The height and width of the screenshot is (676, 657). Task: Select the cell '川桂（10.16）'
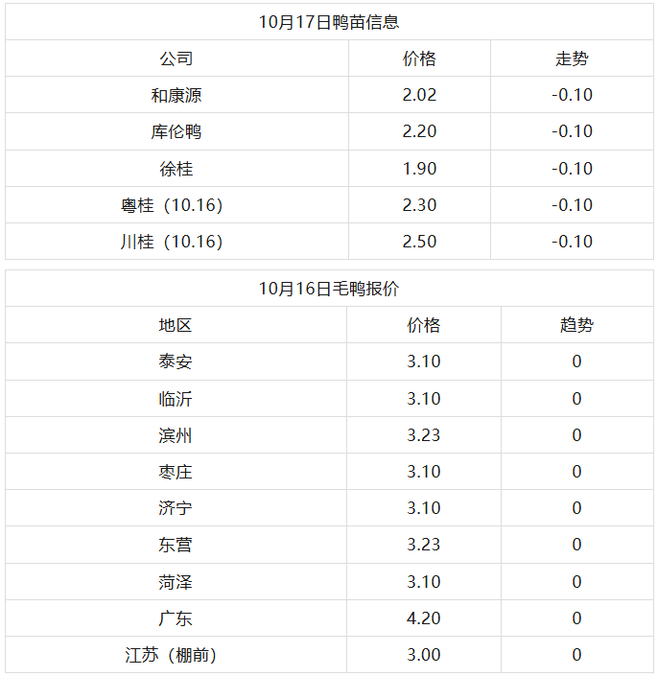click(172, 242)
